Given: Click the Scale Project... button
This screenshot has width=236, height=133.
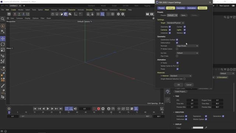Looking at the screenshot, I should 180,92.
